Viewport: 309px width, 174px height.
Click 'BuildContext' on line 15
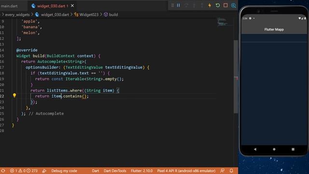tap(61, 56)
